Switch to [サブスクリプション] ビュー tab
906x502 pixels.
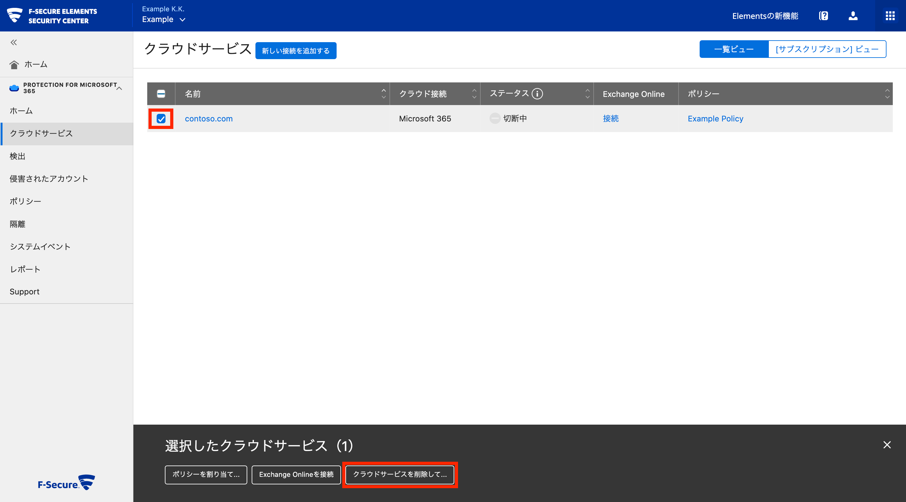click(x=827, y=49)
